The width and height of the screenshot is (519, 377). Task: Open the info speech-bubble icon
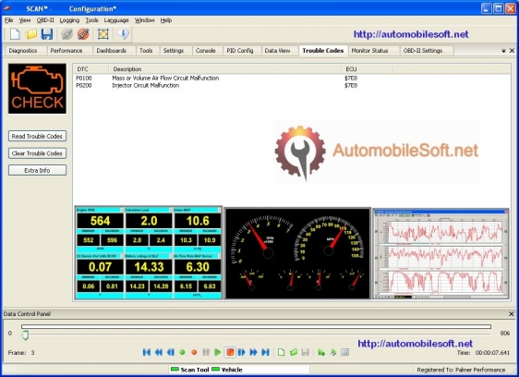(123, 34)
